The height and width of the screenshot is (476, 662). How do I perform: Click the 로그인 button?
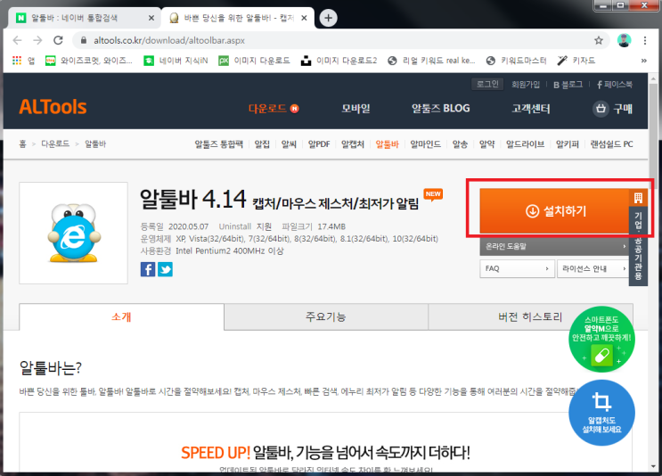click(x=487, y=84)
